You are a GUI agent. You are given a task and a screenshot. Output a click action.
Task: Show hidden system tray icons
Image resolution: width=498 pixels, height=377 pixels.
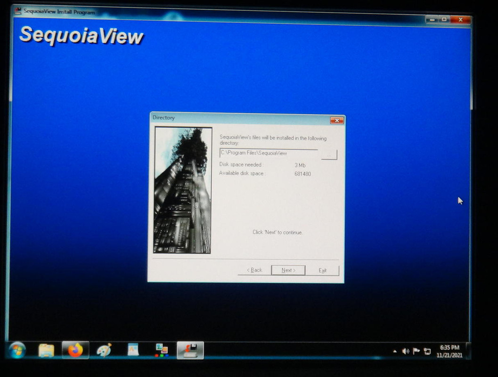[x=395, y=351]
